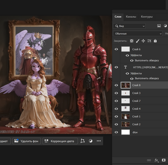Select layer name Слой 4
168x165 pixels.
pyautogui.click(x=136, y=109)
